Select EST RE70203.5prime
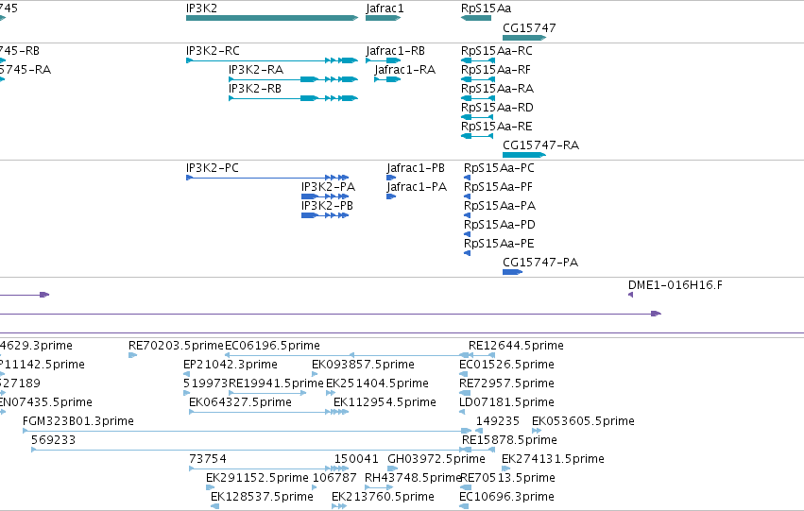804x511 pixels. pyautogui.click(x=133, y=355)
